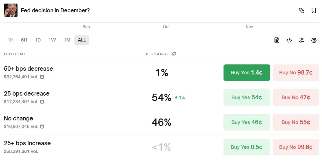
Task: Expand the 25 bps decrease outcome row
Action: (82, 97)
